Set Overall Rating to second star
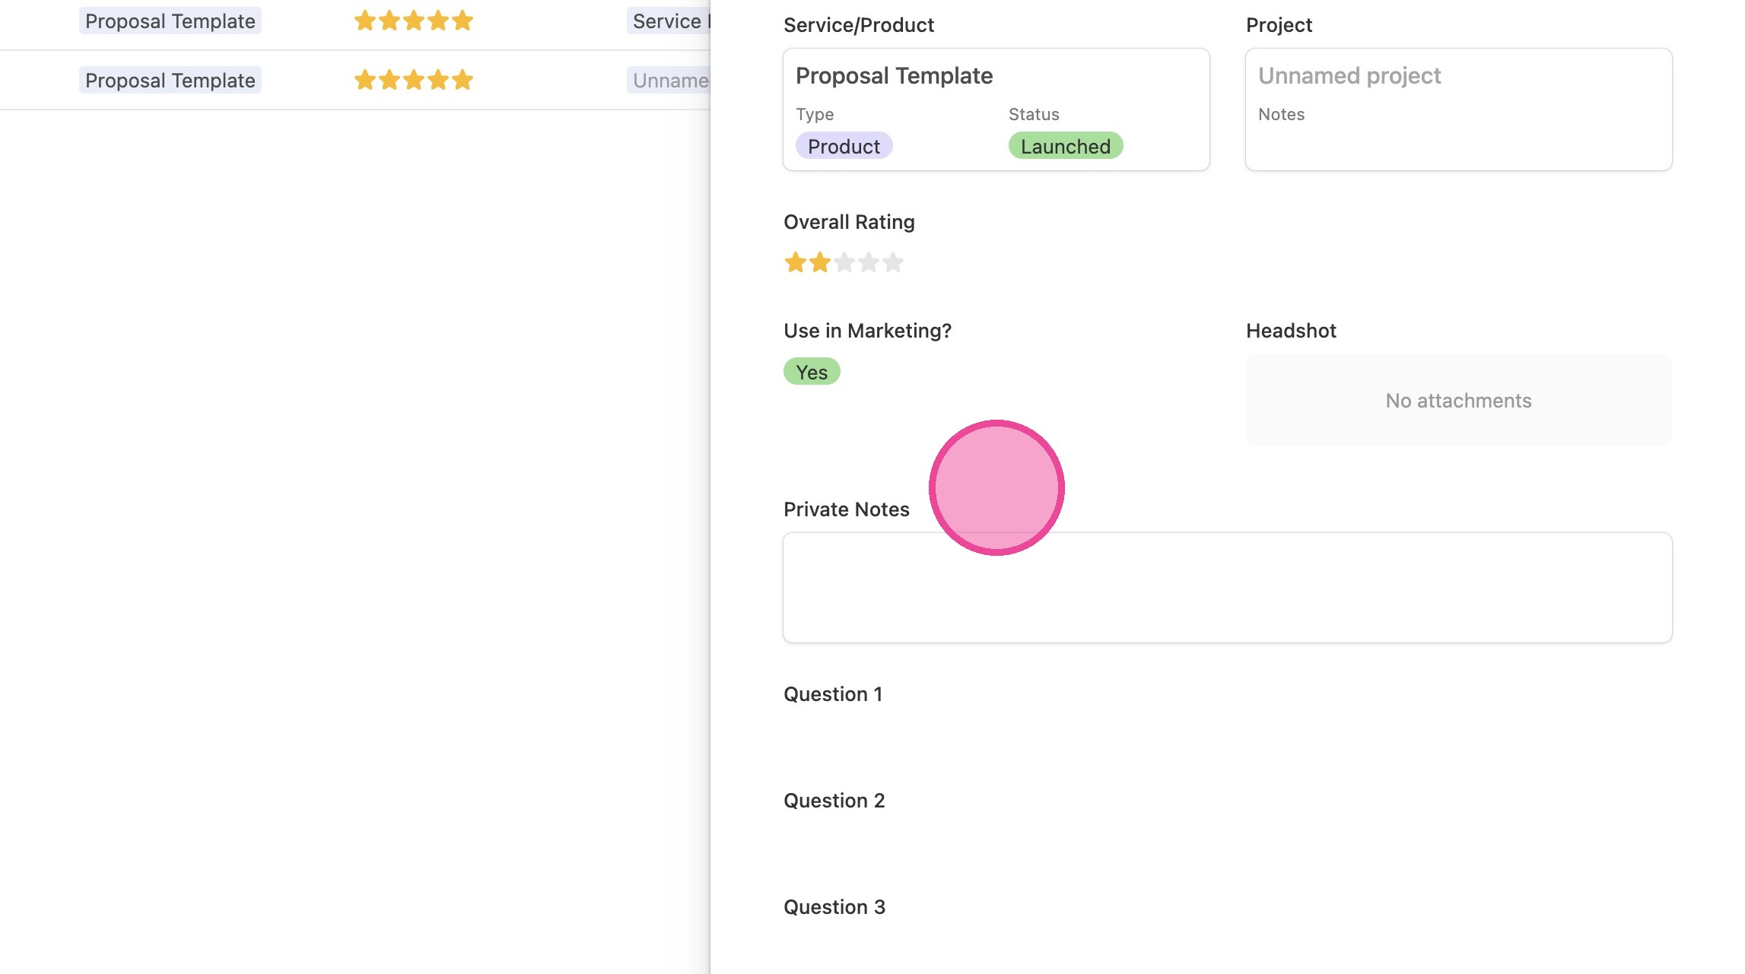Screen dimensions: 1745x974 (819, 262)
